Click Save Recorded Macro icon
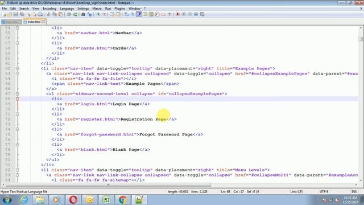The width and height of the screenshot is (364, 205). click(x=202, y=14)
